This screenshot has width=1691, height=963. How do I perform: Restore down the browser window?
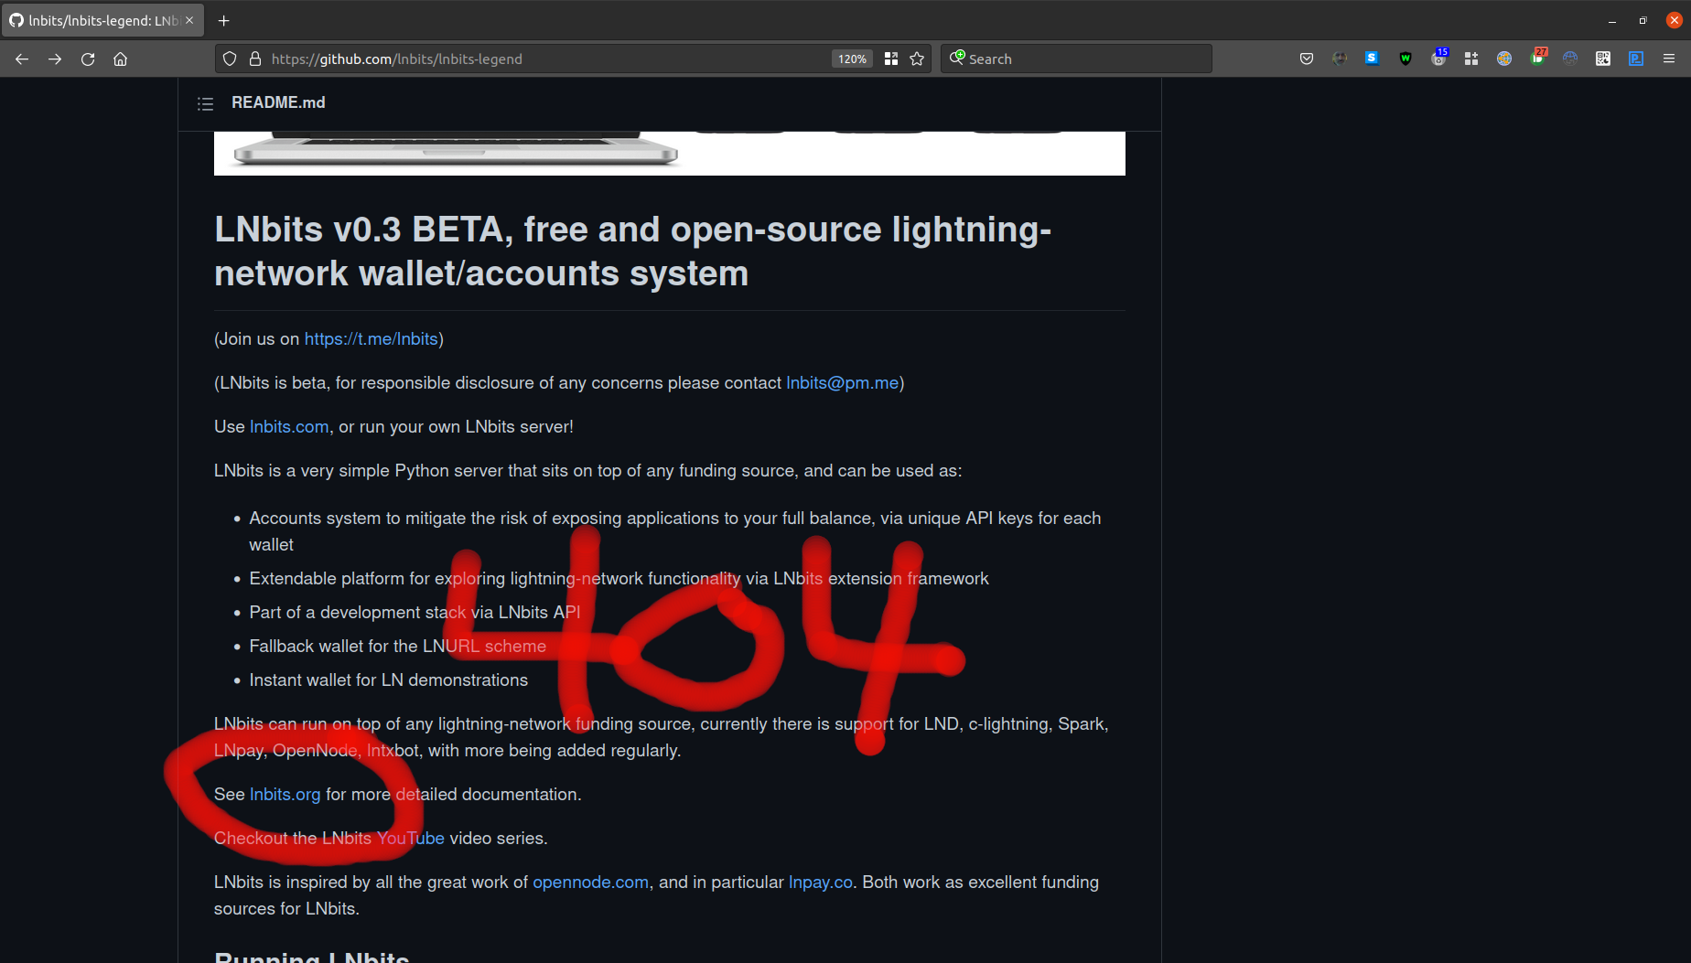1643,20
